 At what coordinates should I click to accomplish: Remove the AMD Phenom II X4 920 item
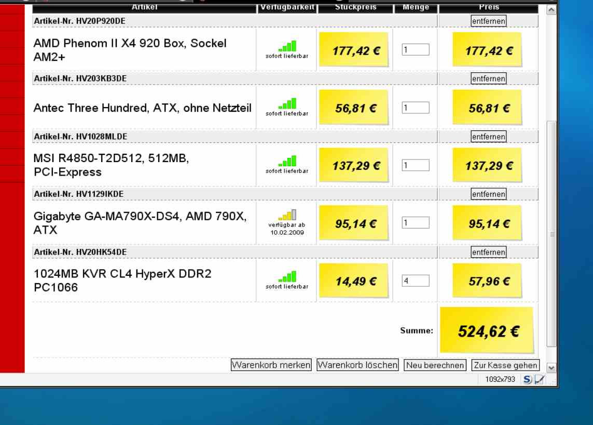[488, 21]
